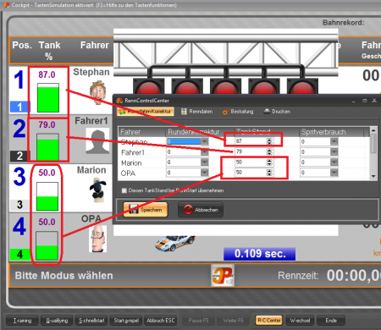Image resolution: width=381 pixels, height=330 pixels.
Task: Switch to the Bestrafung tab
Action: (238, 112)
